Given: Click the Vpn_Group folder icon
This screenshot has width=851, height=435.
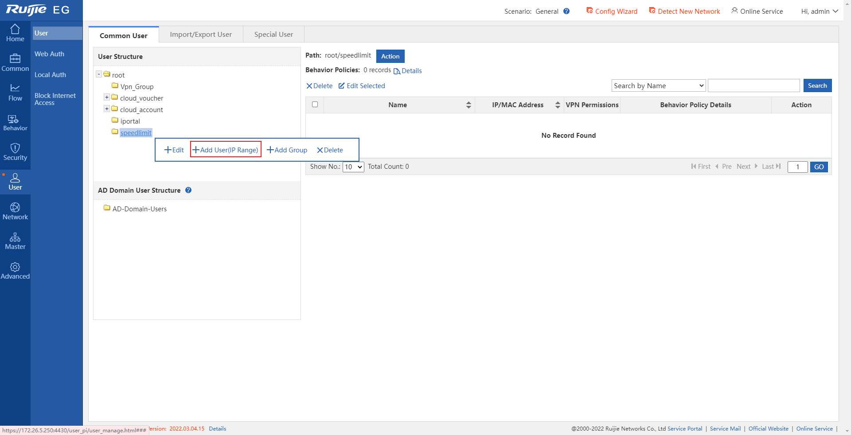Looking at the screenshot, I should coord(115,85).
